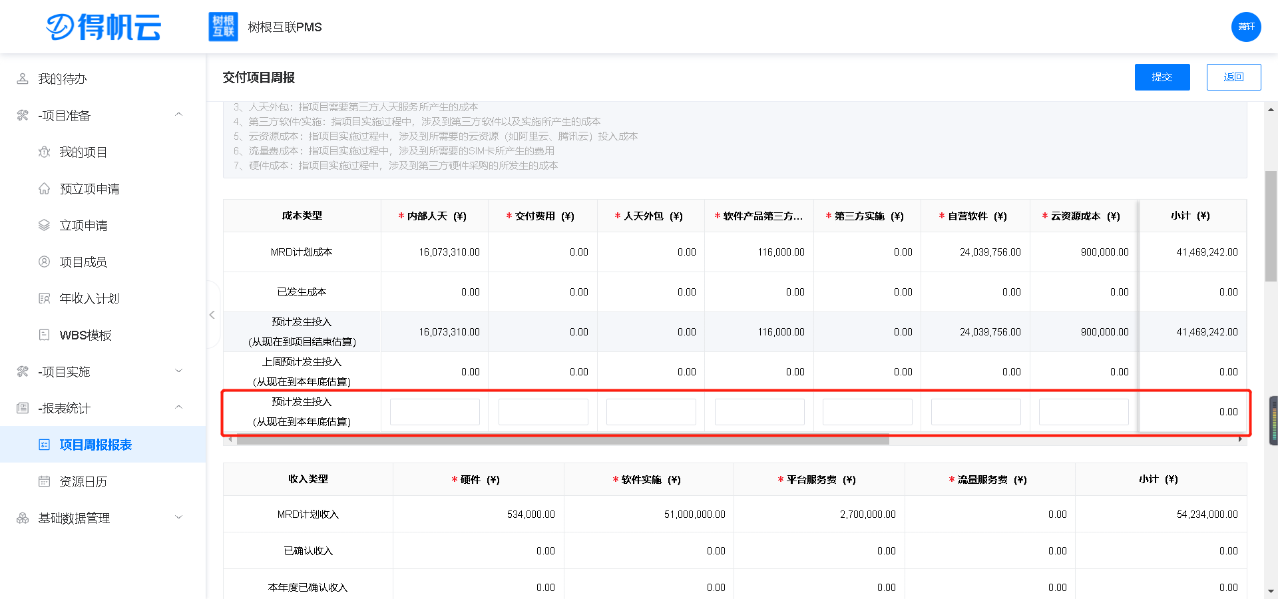Click the 人天外包 input in highlighted row

tap(651, 412)
